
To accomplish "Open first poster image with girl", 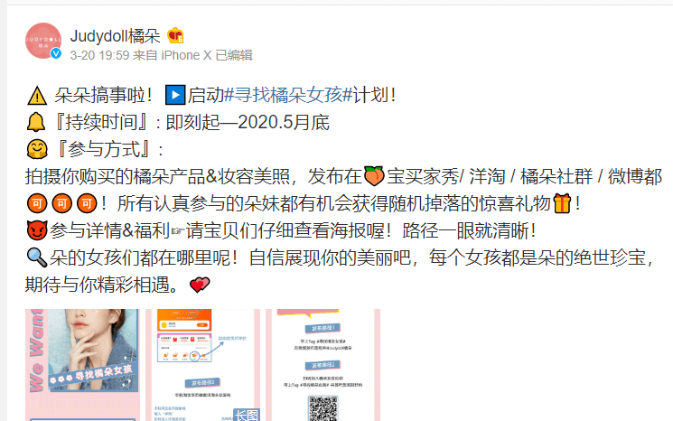I will [82, 365].
